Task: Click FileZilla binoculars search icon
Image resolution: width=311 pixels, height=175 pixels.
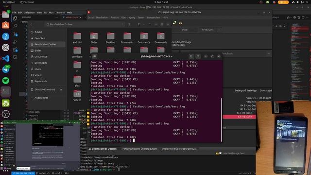Action: click(180, 23)
